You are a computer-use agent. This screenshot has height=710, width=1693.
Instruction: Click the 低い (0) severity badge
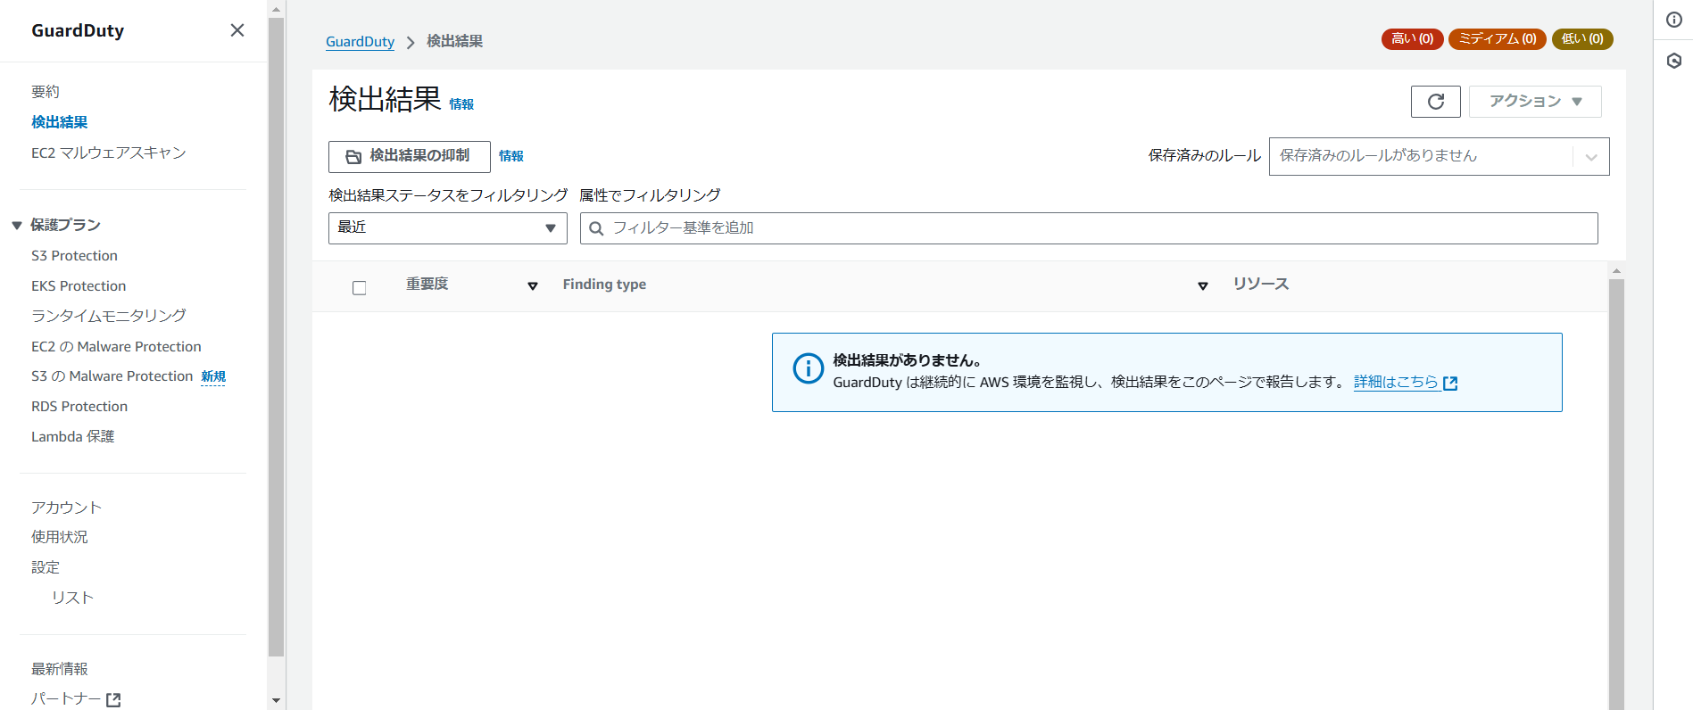[x=1582, y=39]
